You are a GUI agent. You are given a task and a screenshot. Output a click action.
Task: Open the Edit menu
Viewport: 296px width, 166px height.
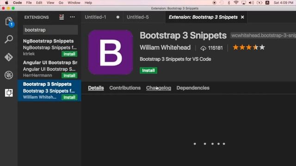(39, 3)
